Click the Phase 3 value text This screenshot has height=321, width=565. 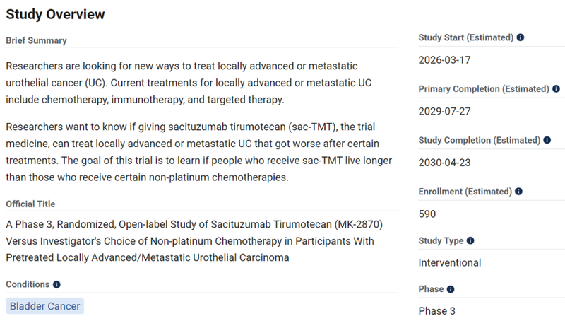click(x=437, y=310)
